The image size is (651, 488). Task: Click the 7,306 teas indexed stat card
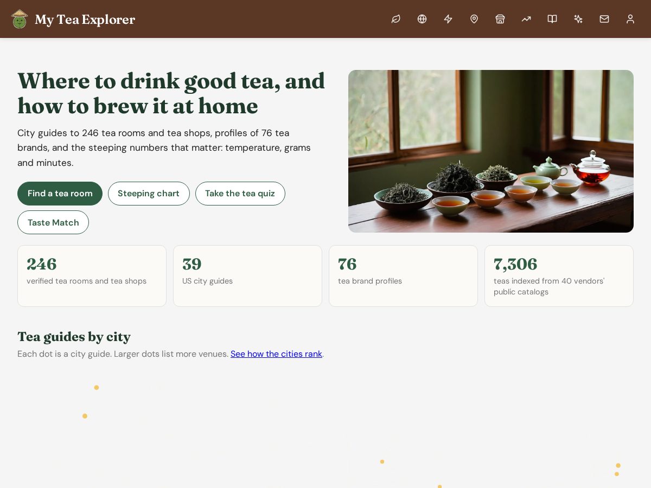point(559,276)
